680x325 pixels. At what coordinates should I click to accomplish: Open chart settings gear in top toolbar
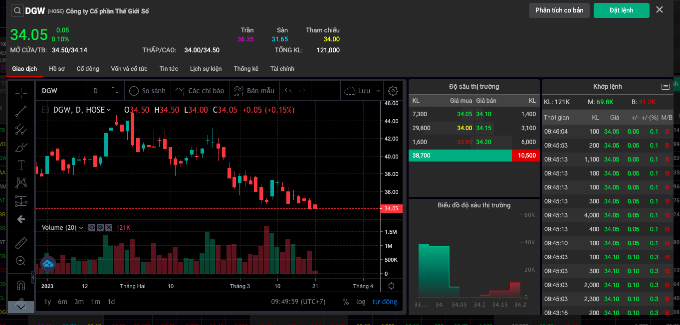tap(393, 91)
